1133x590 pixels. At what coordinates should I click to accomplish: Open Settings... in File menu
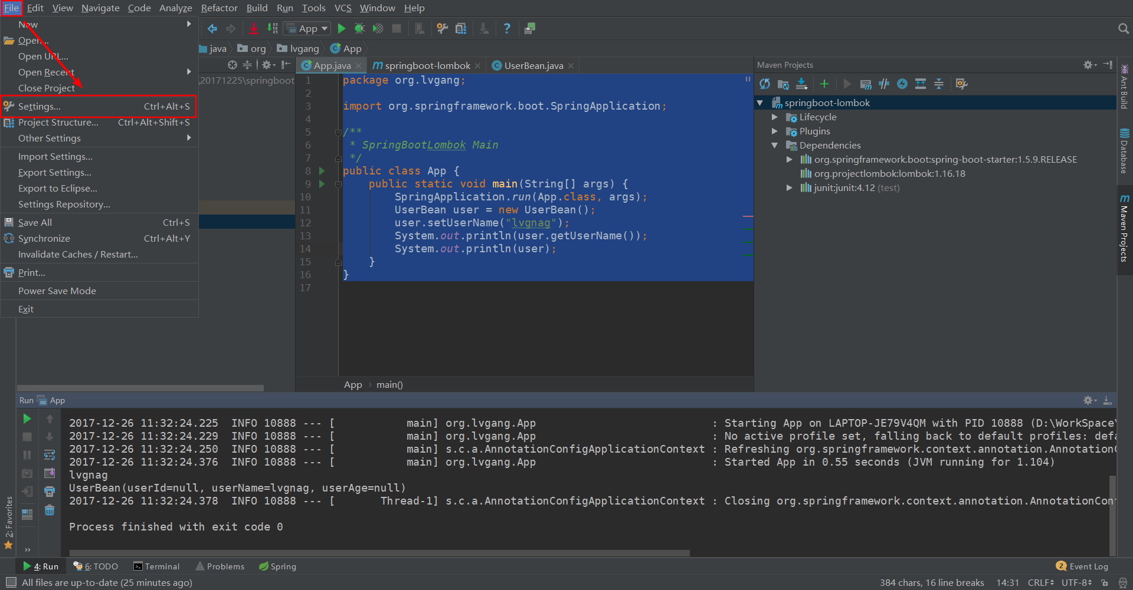pos(99,106)
